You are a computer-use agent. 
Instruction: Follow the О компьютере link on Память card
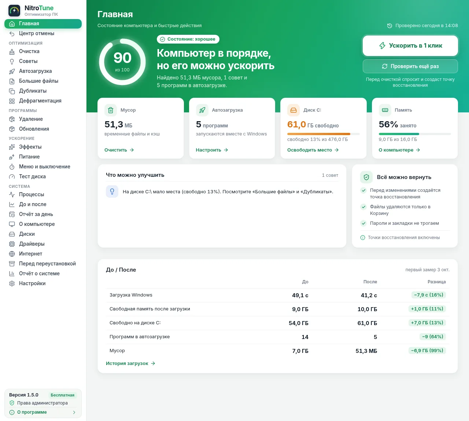(x=400, y=150)
